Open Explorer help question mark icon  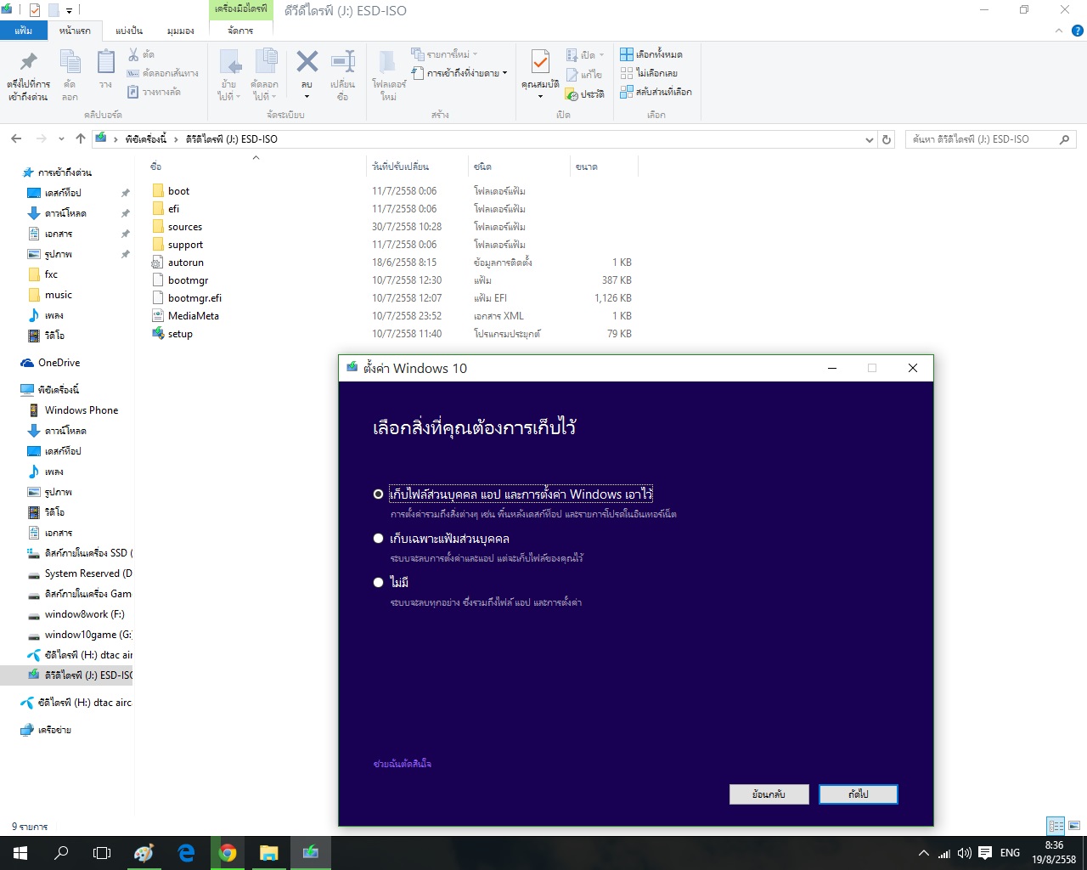[1077, 31]
